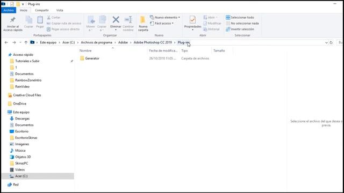Image resolution: width=344 pixels, height=193 pixels.
Task: Refresh the current folder
Action: click(331, 43)
